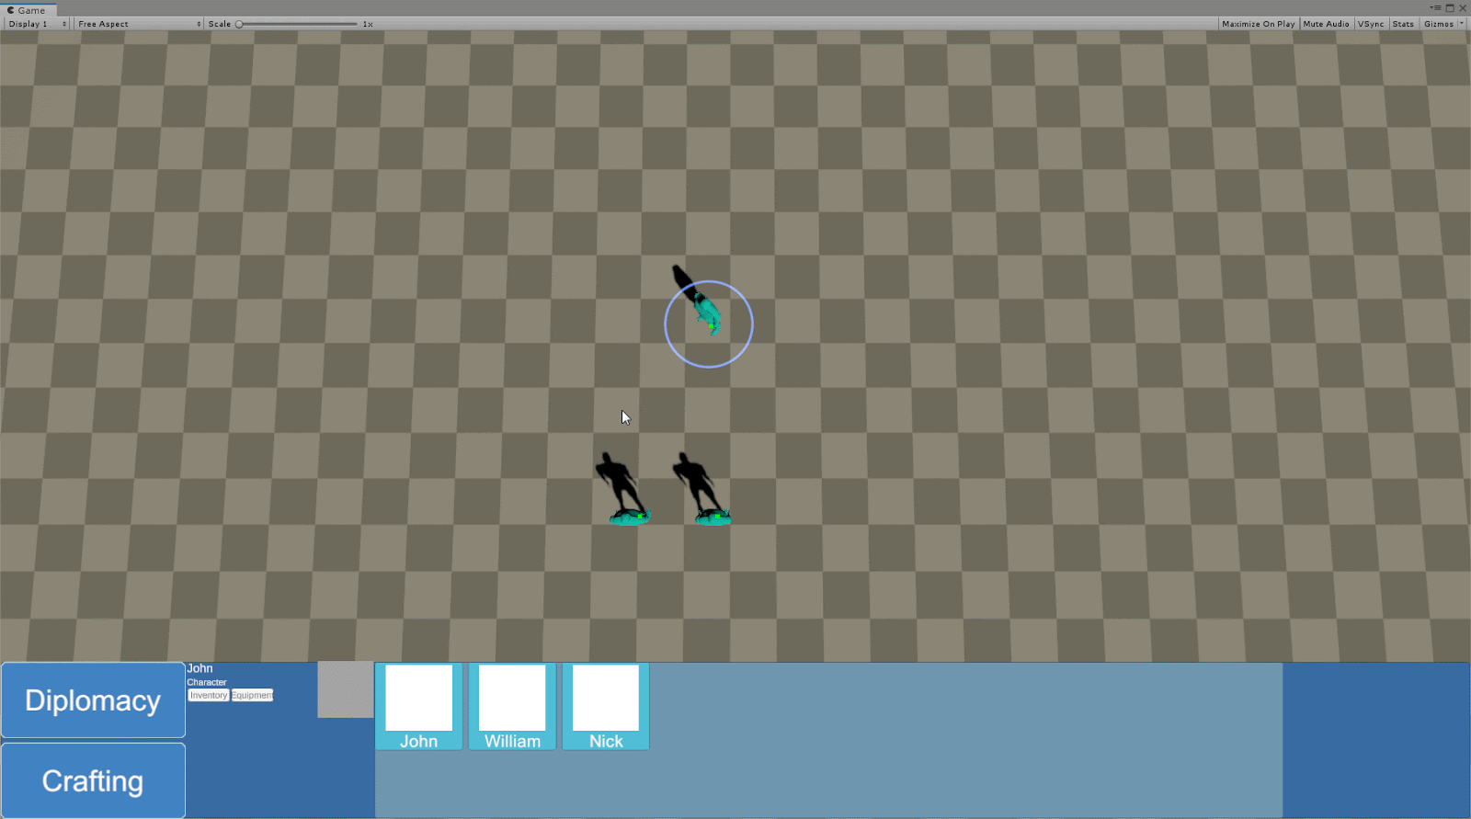This screenshot has height=819, width=1471.
Task: Close the Game panel window
Action: click(1463, 8)
